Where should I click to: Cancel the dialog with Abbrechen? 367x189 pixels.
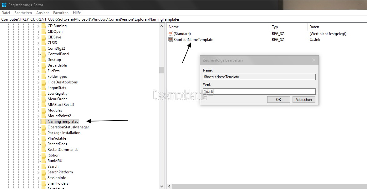click(x=304, y=100)
